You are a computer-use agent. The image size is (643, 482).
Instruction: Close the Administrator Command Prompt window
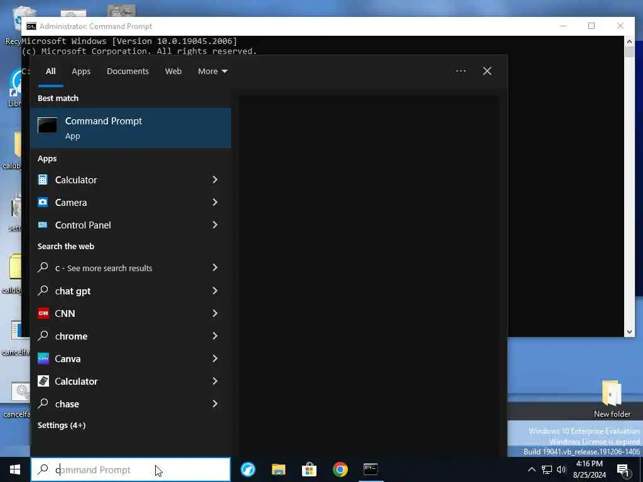click(620, 26)
